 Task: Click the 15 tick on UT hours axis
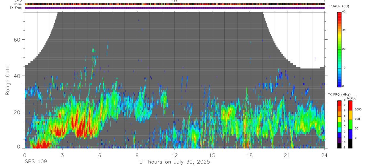(x=212, y=155)
